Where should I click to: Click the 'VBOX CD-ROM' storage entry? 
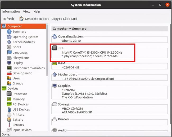click(x=72, y=108)
